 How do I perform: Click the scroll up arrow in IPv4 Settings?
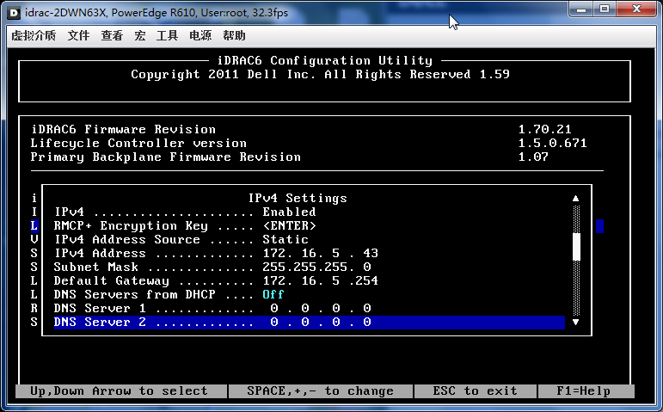pos(575,199)
